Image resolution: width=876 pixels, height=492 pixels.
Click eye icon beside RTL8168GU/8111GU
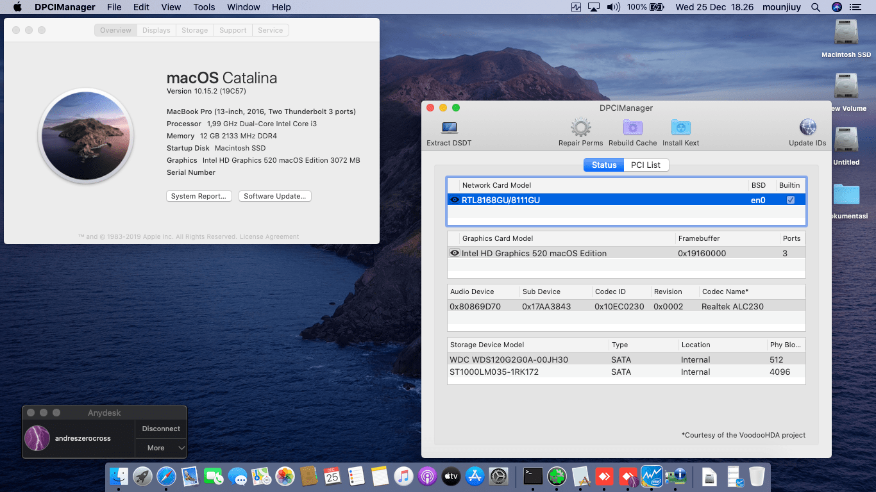(x=455, y=200)
